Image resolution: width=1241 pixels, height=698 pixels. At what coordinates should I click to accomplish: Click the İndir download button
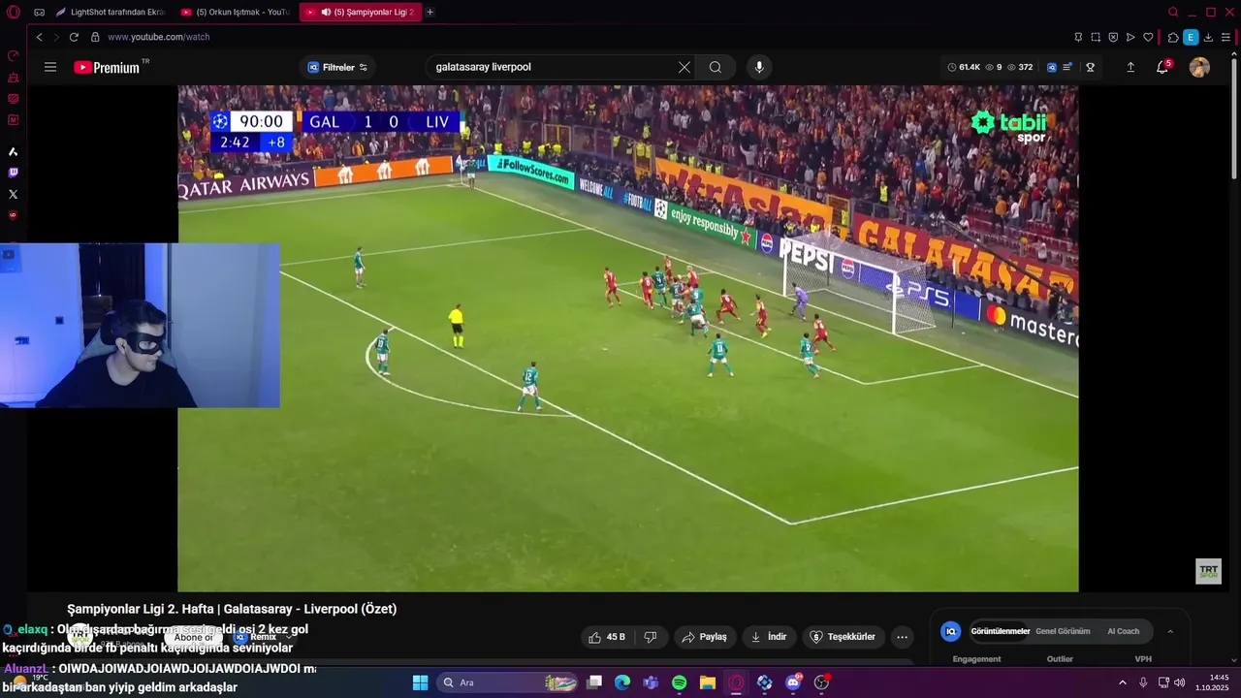(x=769, y=637)
